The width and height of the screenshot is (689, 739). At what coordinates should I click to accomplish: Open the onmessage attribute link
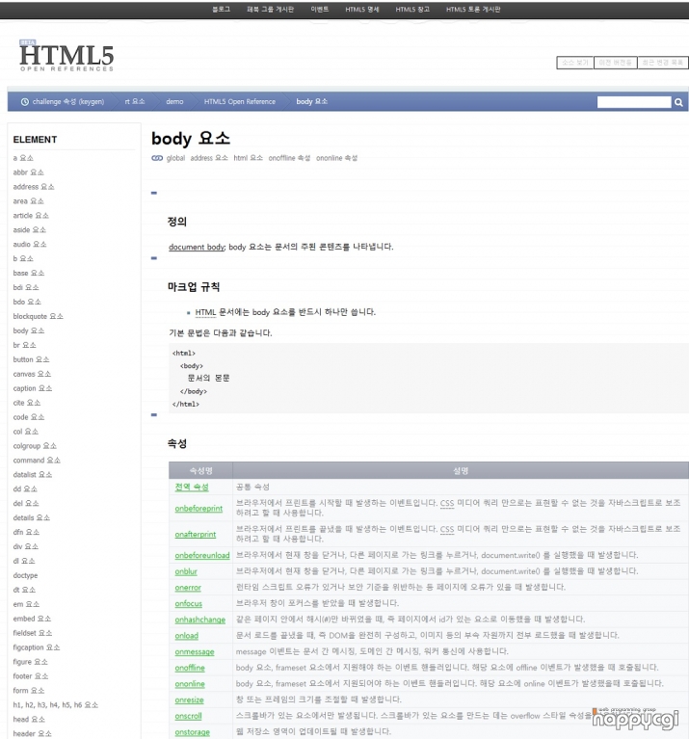pos(194,652)
